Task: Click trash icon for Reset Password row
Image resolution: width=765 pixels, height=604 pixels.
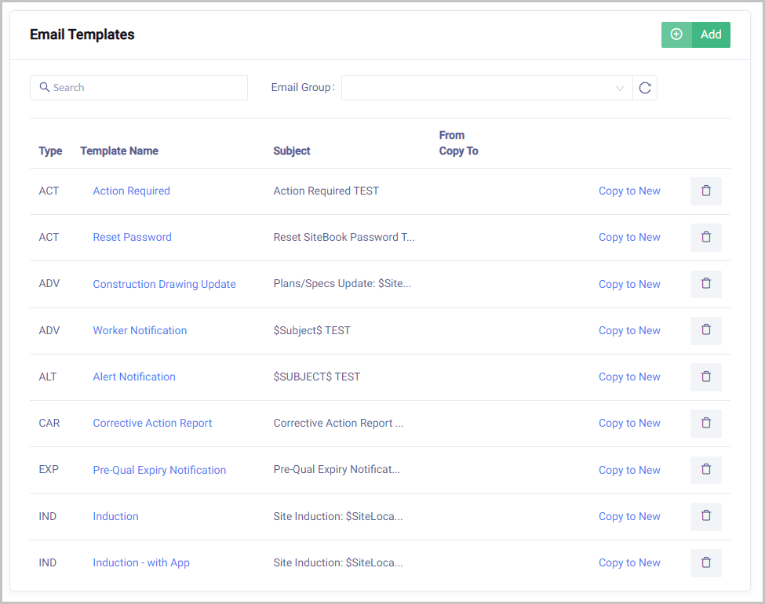Action: [x=705, y=237]
